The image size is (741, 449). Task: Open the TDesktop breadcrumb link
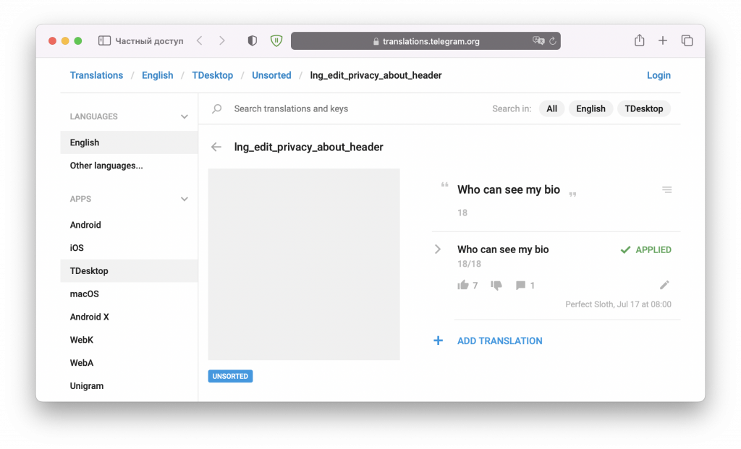(212, 75)
